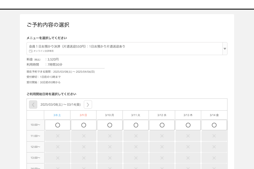Click the date range label 2025/03/08～03/14
This screenshot has width=254, height=169.
[60, 104]
